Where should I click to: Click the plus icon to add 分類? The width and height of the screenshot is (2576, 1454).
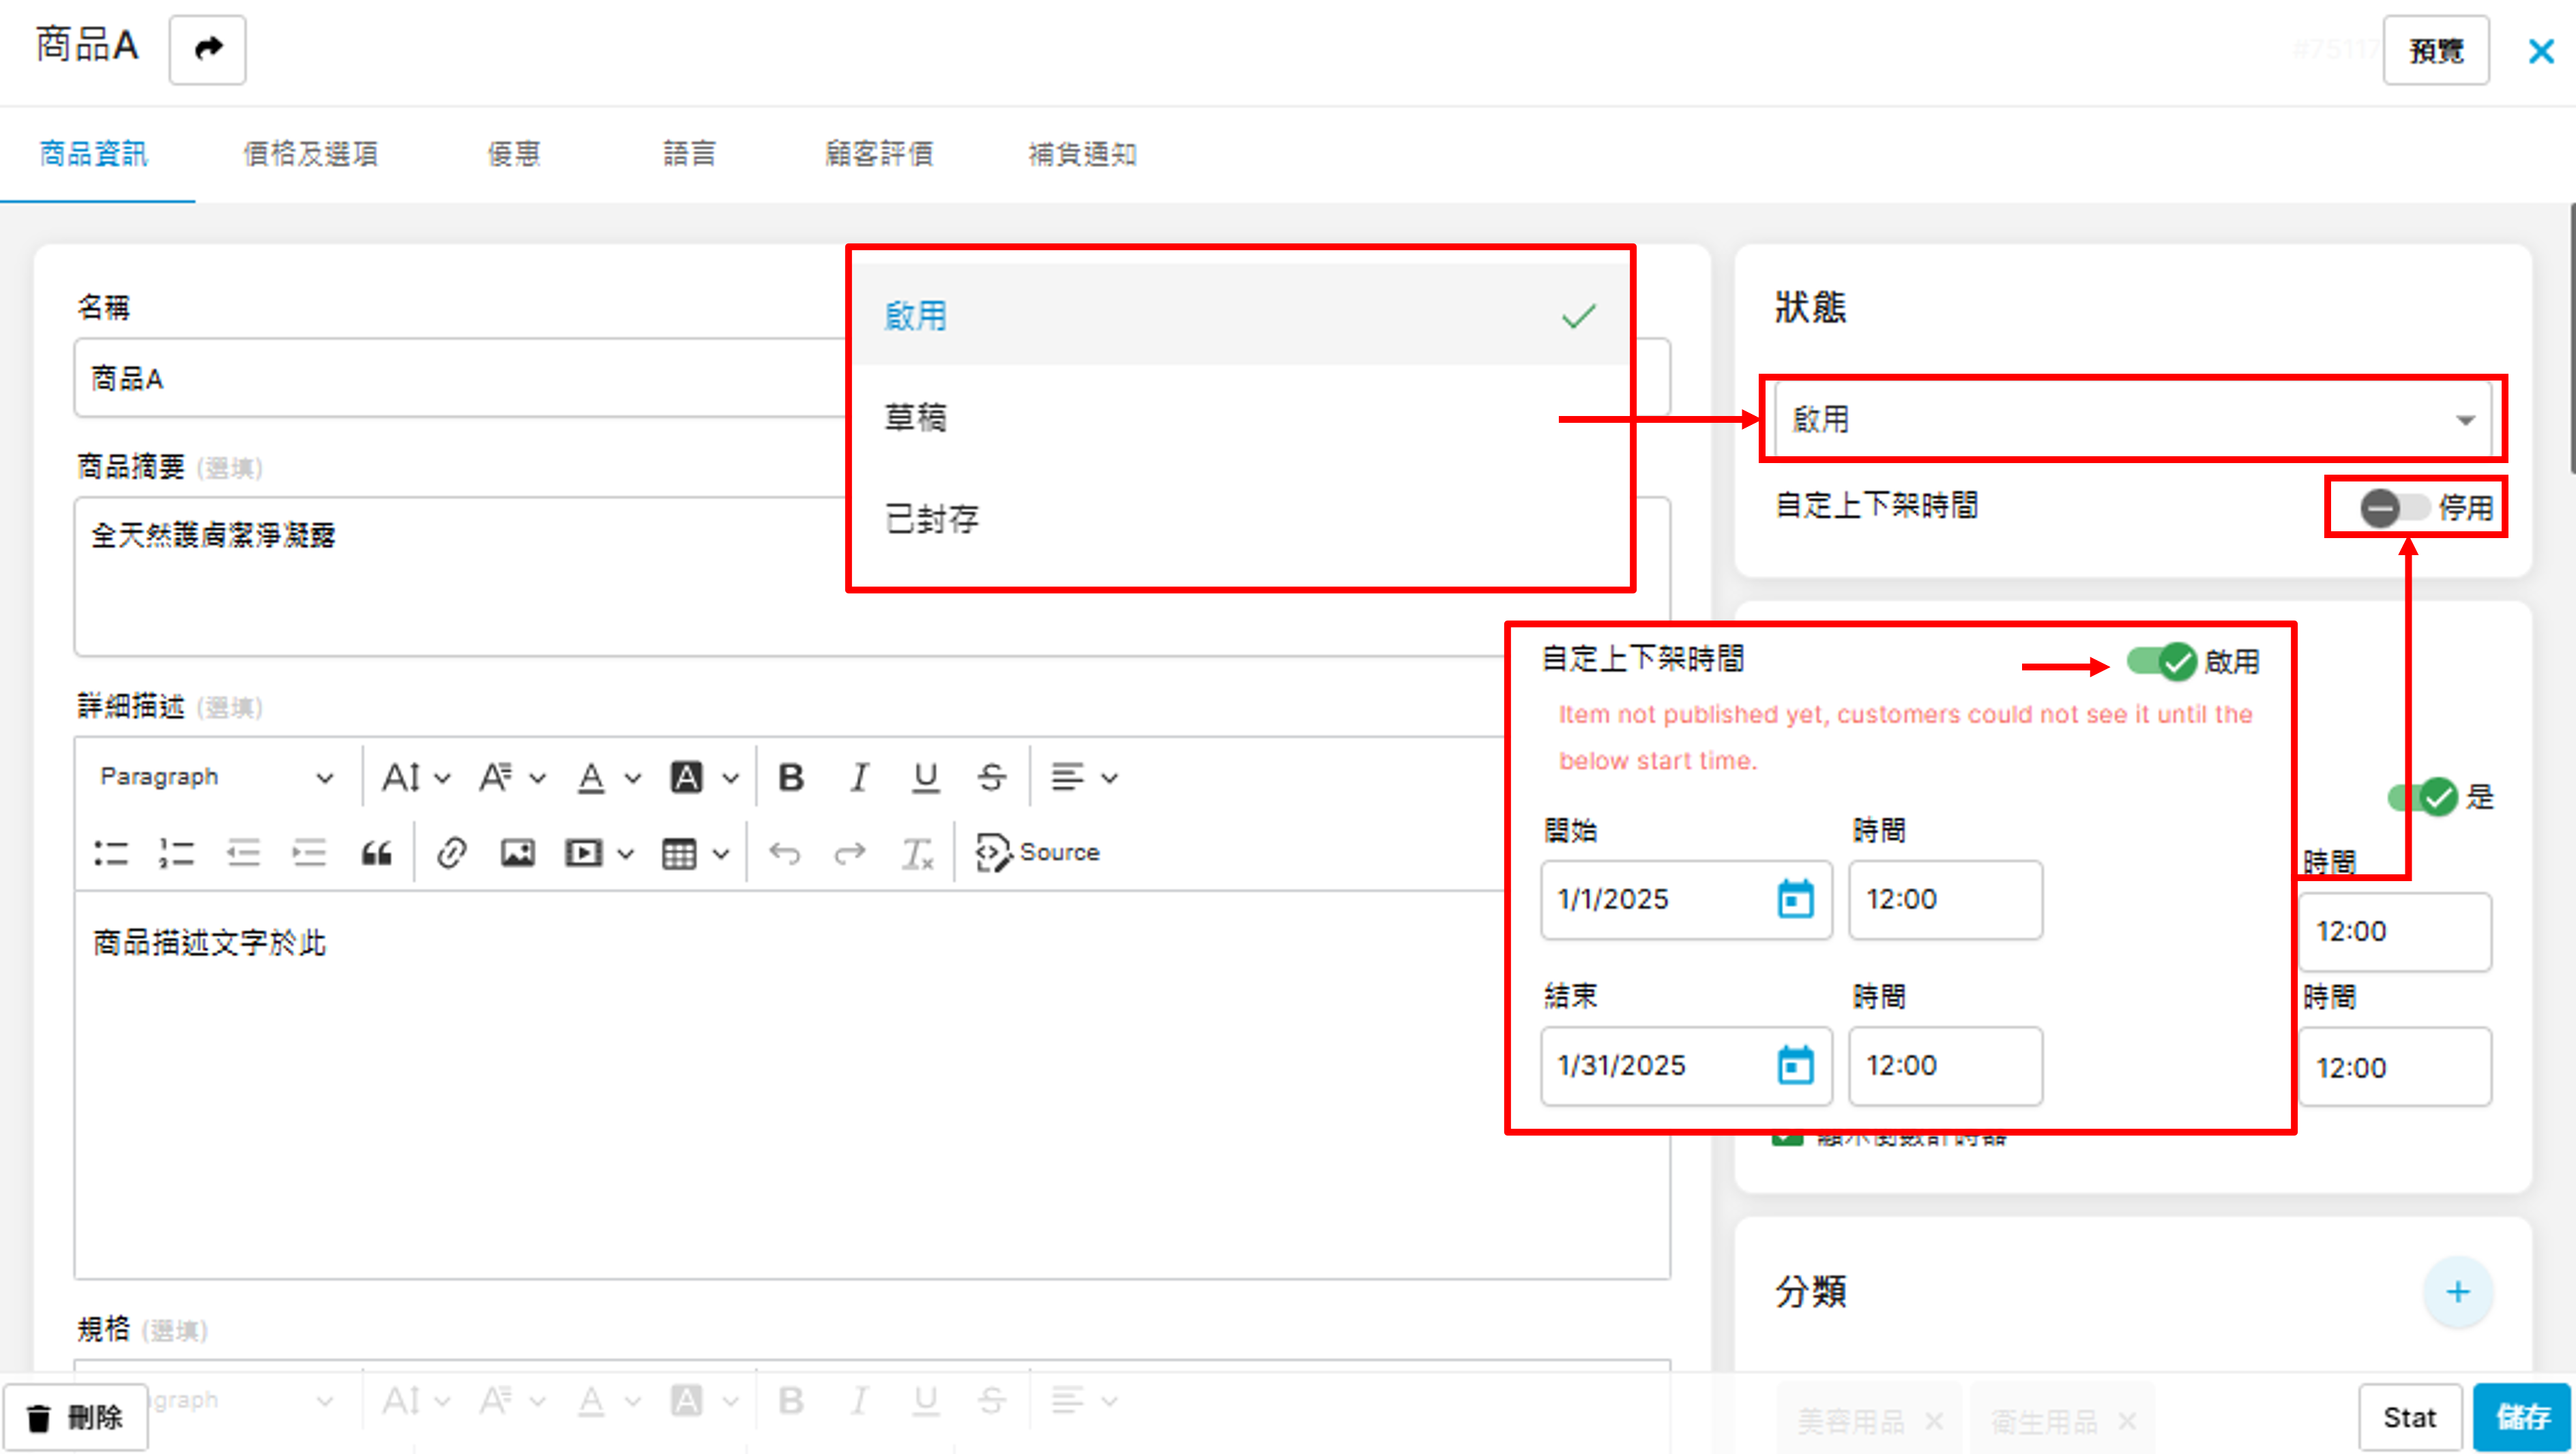click(x=2457, y=1292)
